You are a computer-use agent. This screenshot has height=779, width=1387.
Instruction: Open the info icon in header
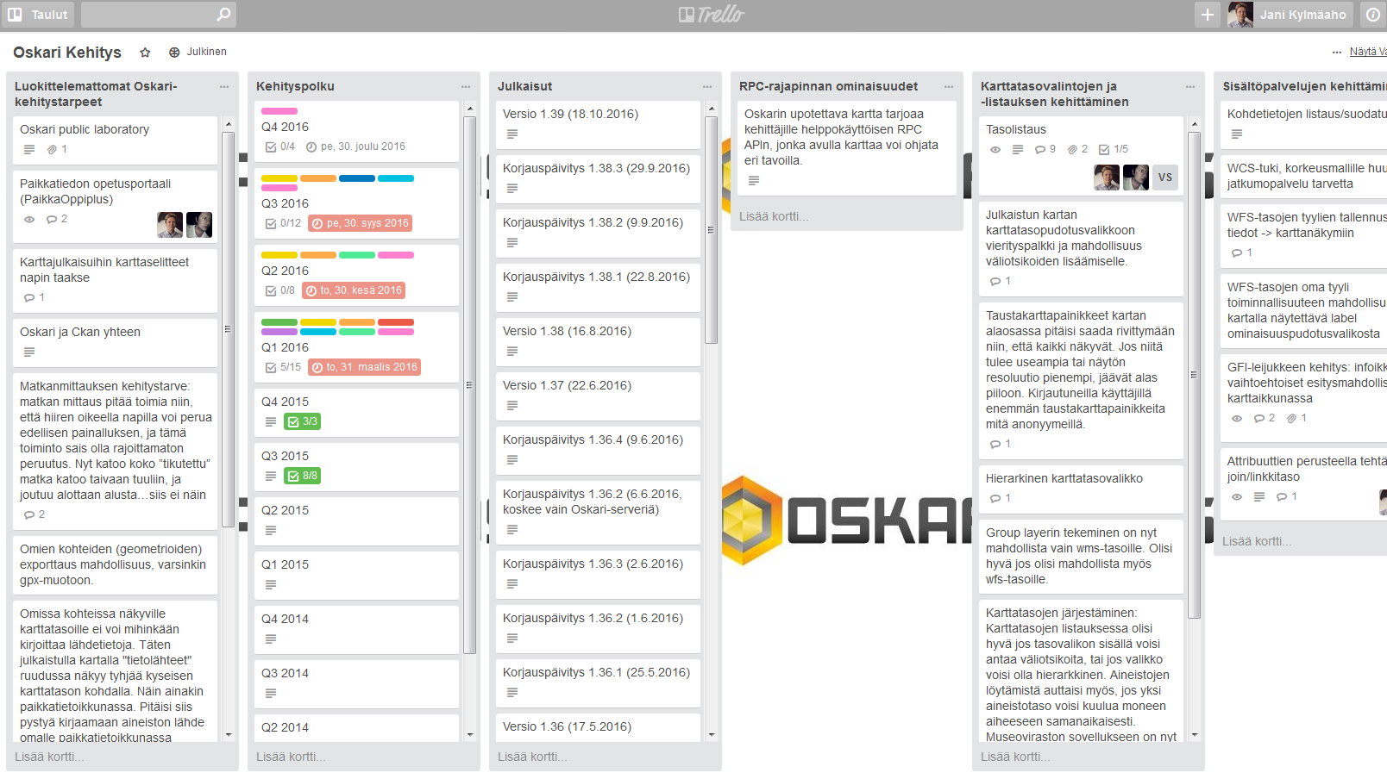click(1373, 15)
